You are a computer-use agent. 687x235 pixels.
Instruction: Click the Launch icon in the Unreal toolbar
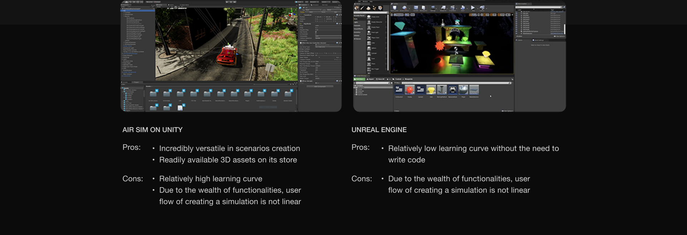coord(482,8)
